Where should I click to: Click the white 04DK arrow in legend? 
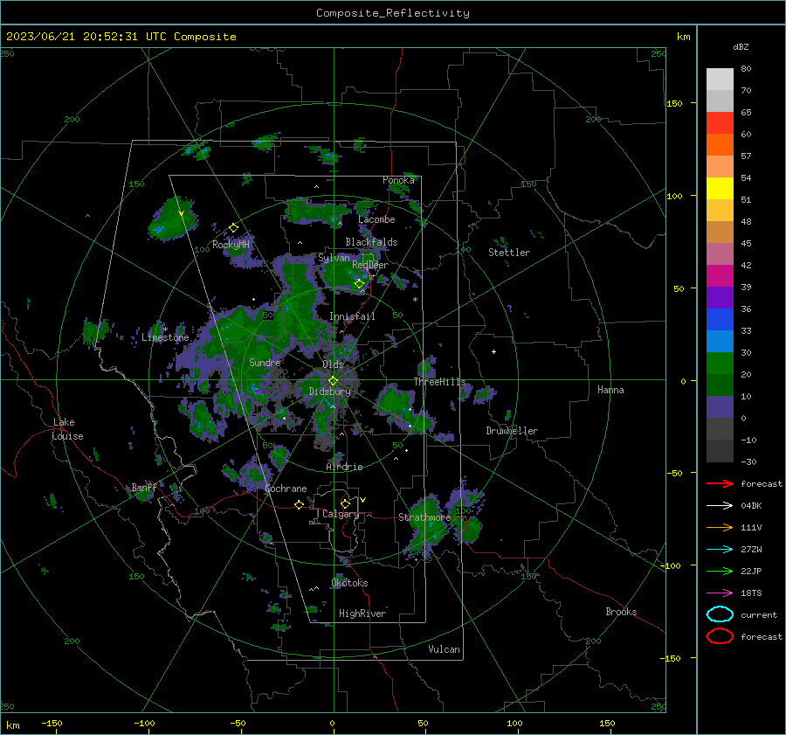pos(720,505)
